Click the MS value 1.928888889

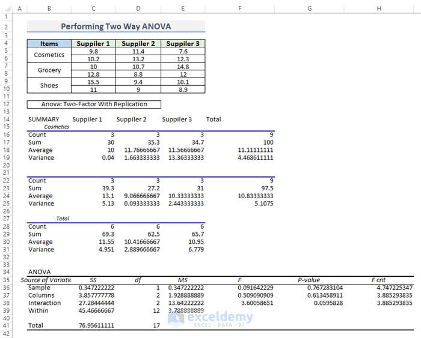pos(186,295)
